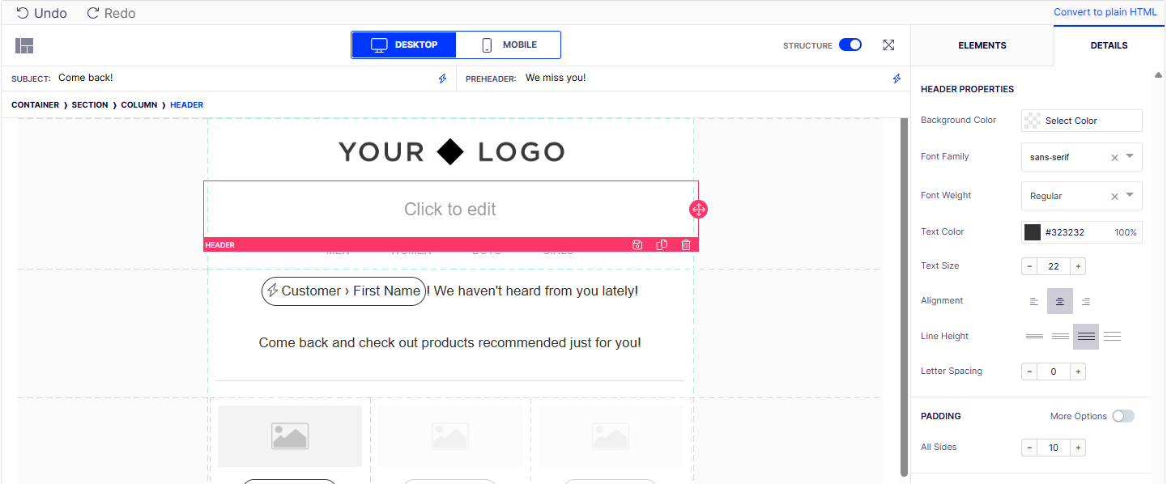Open the Background Color picker
Viewport: 1167px width, 484px height.
tap(1082, 121)
